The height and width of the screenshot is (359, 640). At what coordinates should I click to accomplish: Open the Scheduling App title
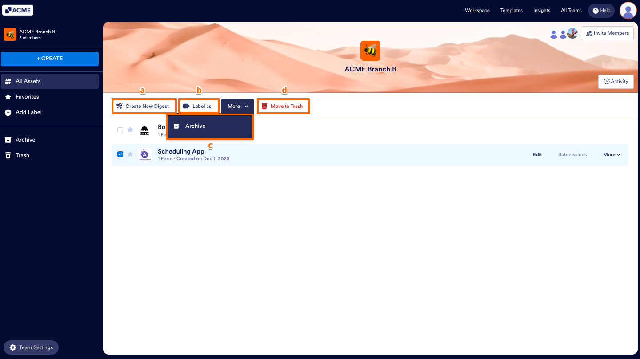pyautogui.click(x=181, y=151)
